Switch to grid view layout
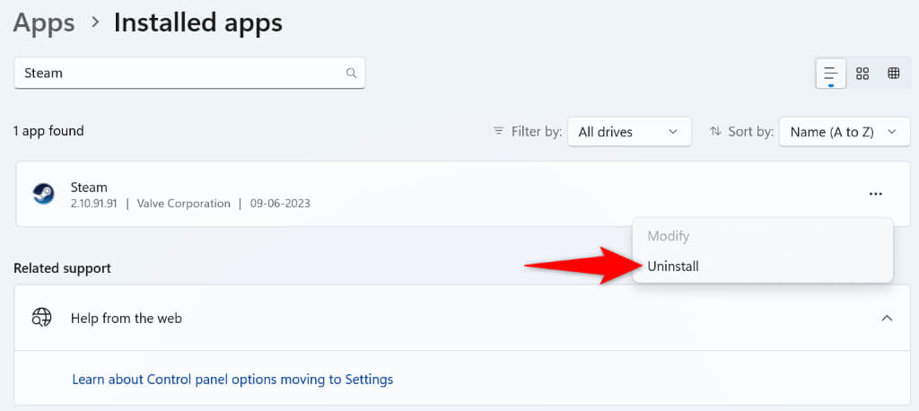919x411 pixels. [x=862, y=74]
